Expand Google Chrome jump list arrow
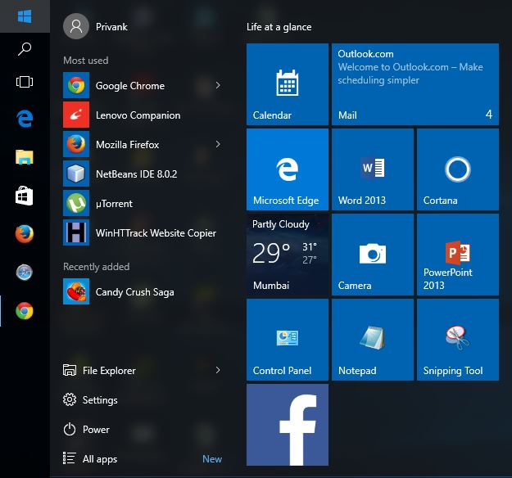The width and height of the screenshot is (512, 478). click(x=218, y=85)
